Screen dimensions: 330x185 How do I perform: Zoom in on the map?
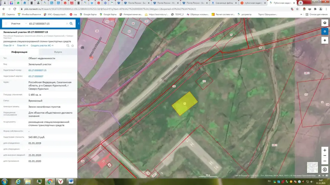[325, 150]
